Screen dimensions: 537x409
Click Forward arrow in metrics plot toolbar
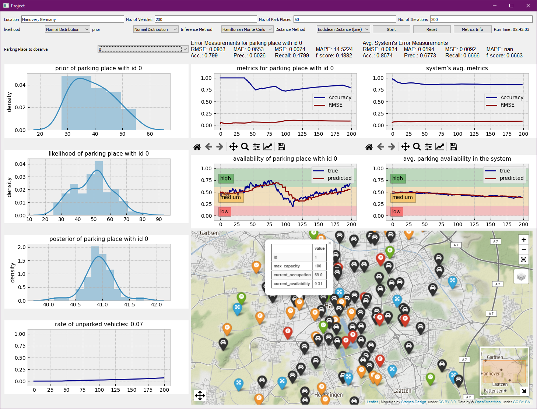(220, 147)
